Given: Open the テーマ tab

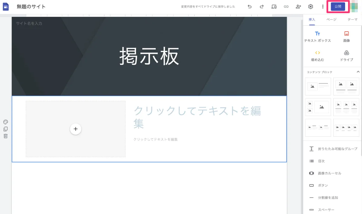Looking at the screenshot, I should pos(353,19).
